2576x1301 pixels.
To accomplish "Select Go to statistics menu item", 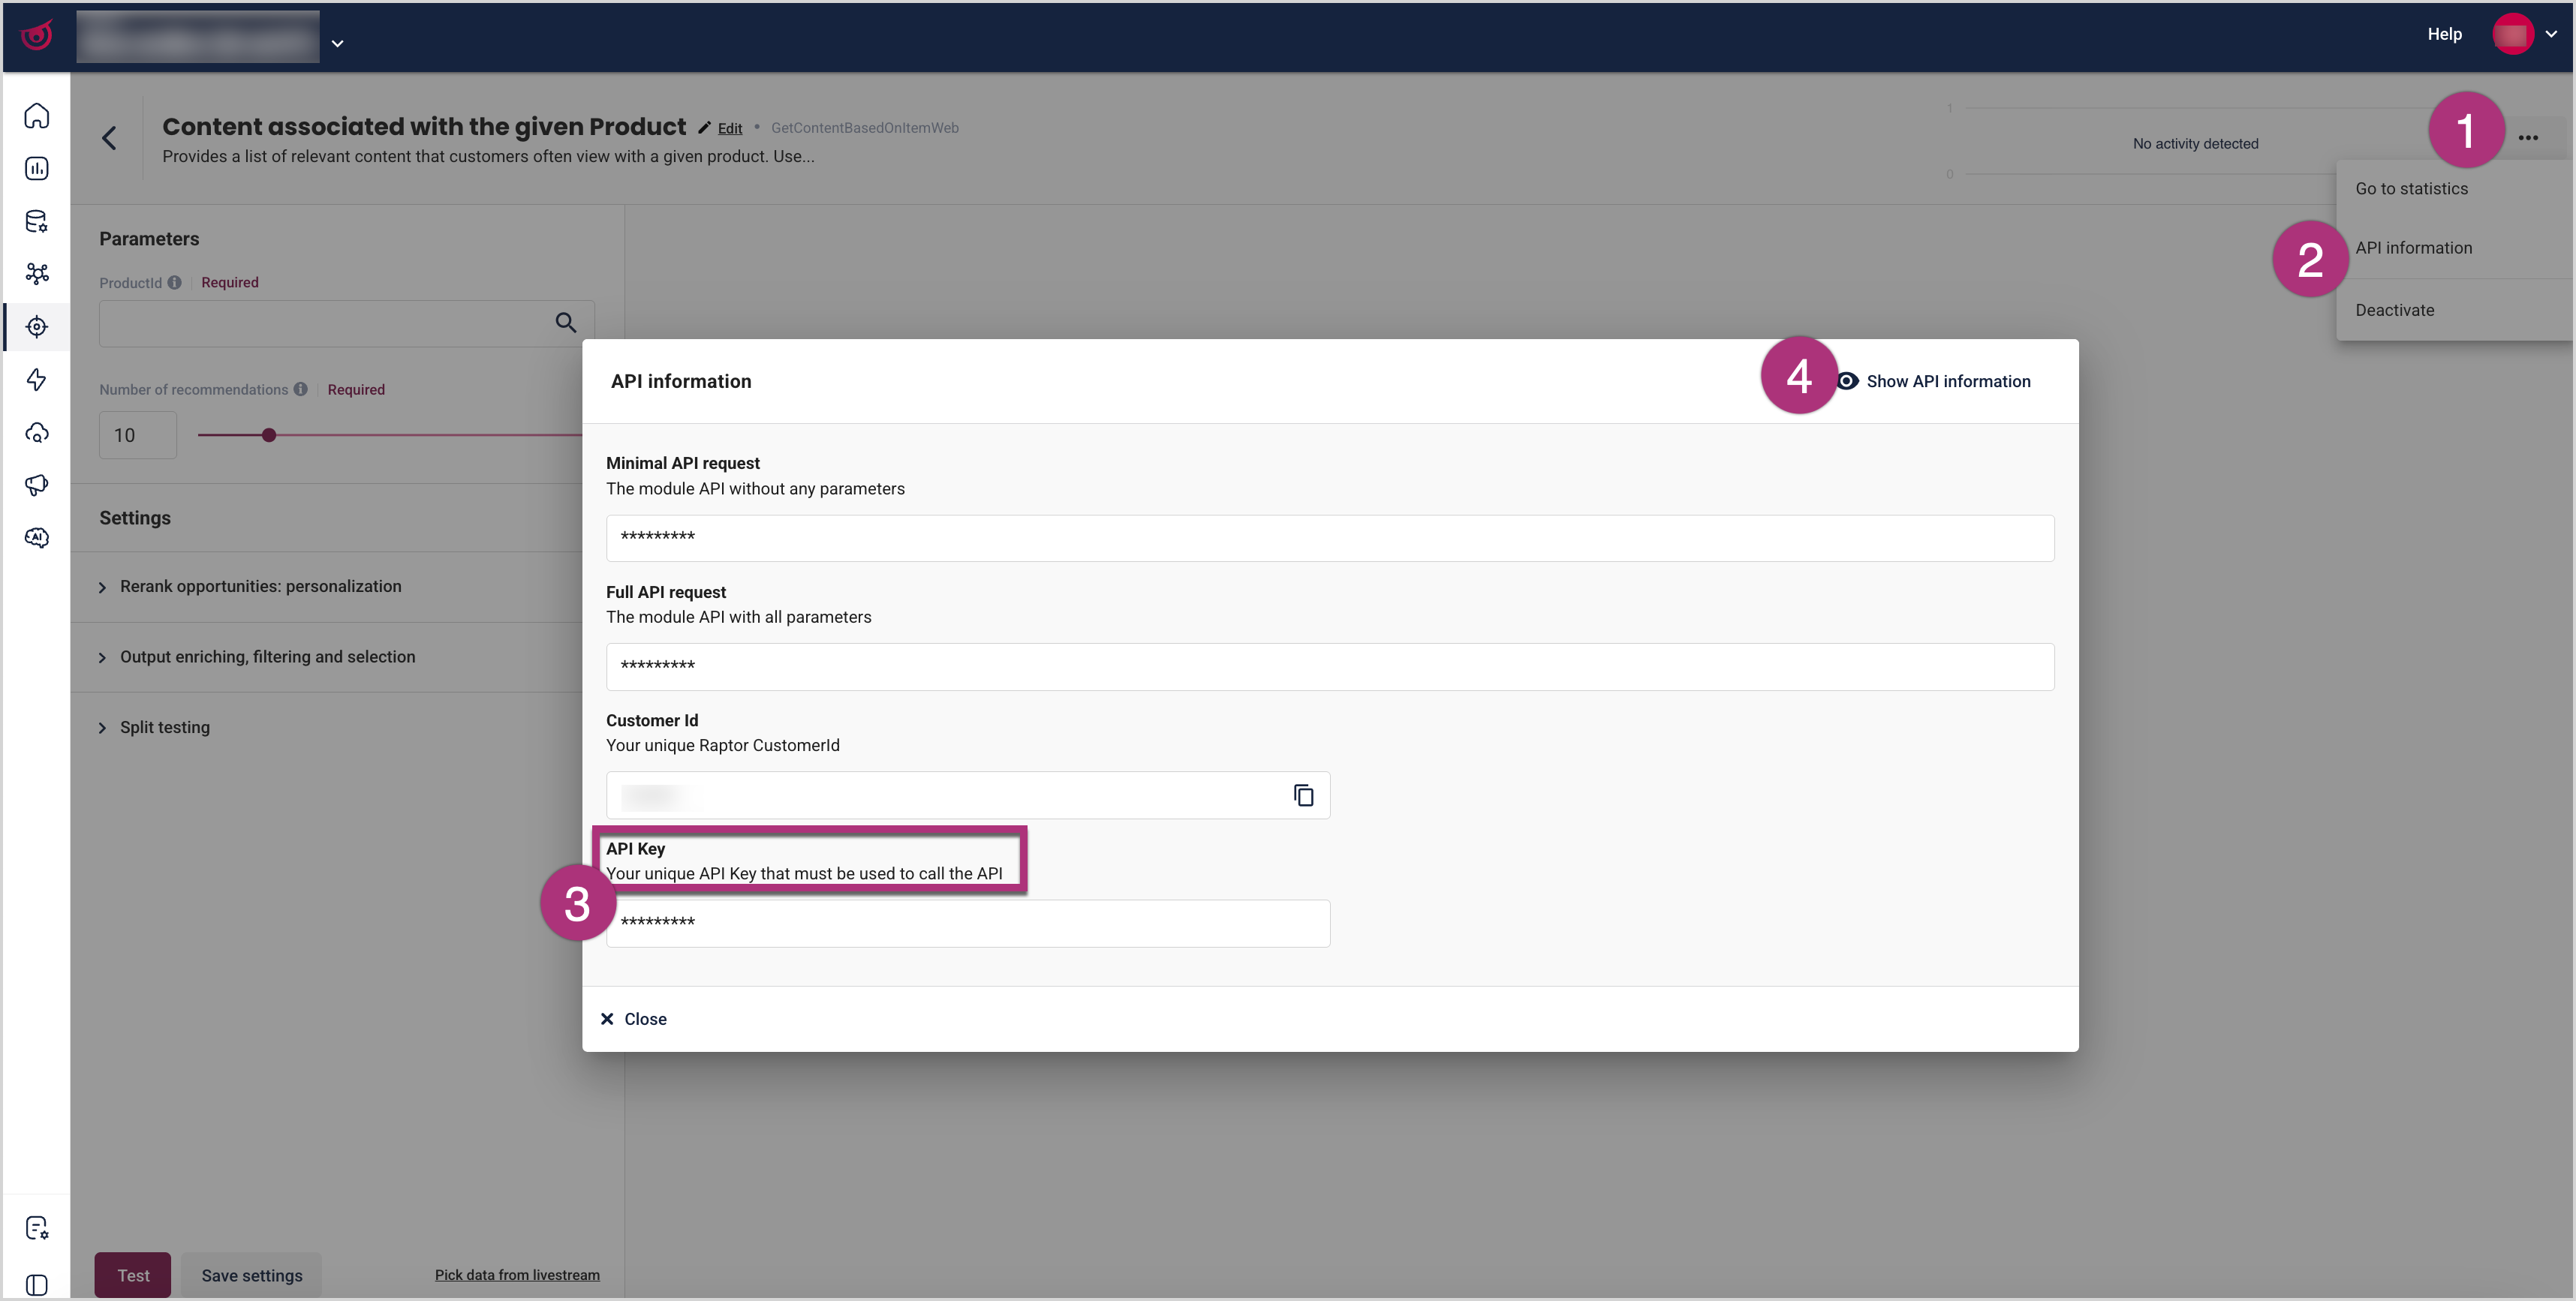I will pos(2411,189).
